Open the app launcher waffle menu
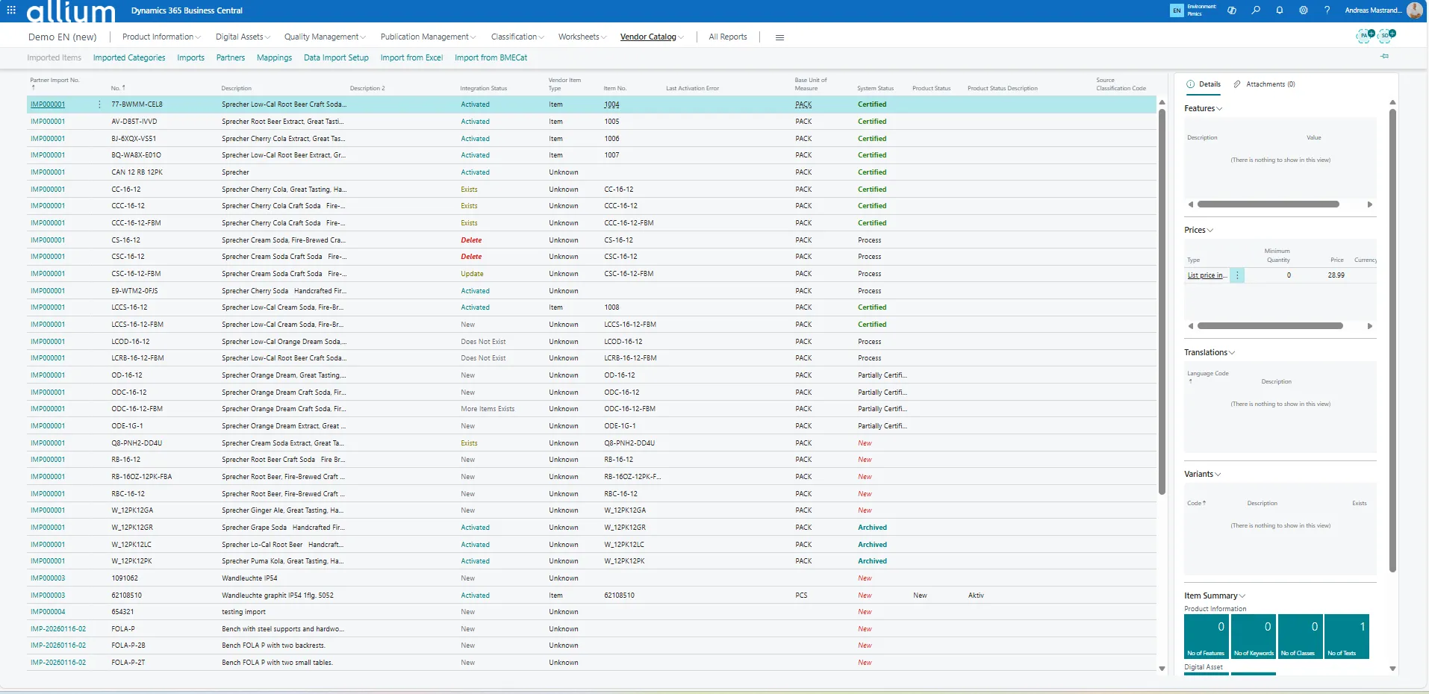Image resolution: width=1429 pixels, height=694 pixels. 11,10
